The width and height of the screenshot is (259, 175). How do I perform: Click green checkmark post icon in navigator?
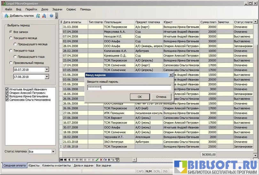click(97, 160)
